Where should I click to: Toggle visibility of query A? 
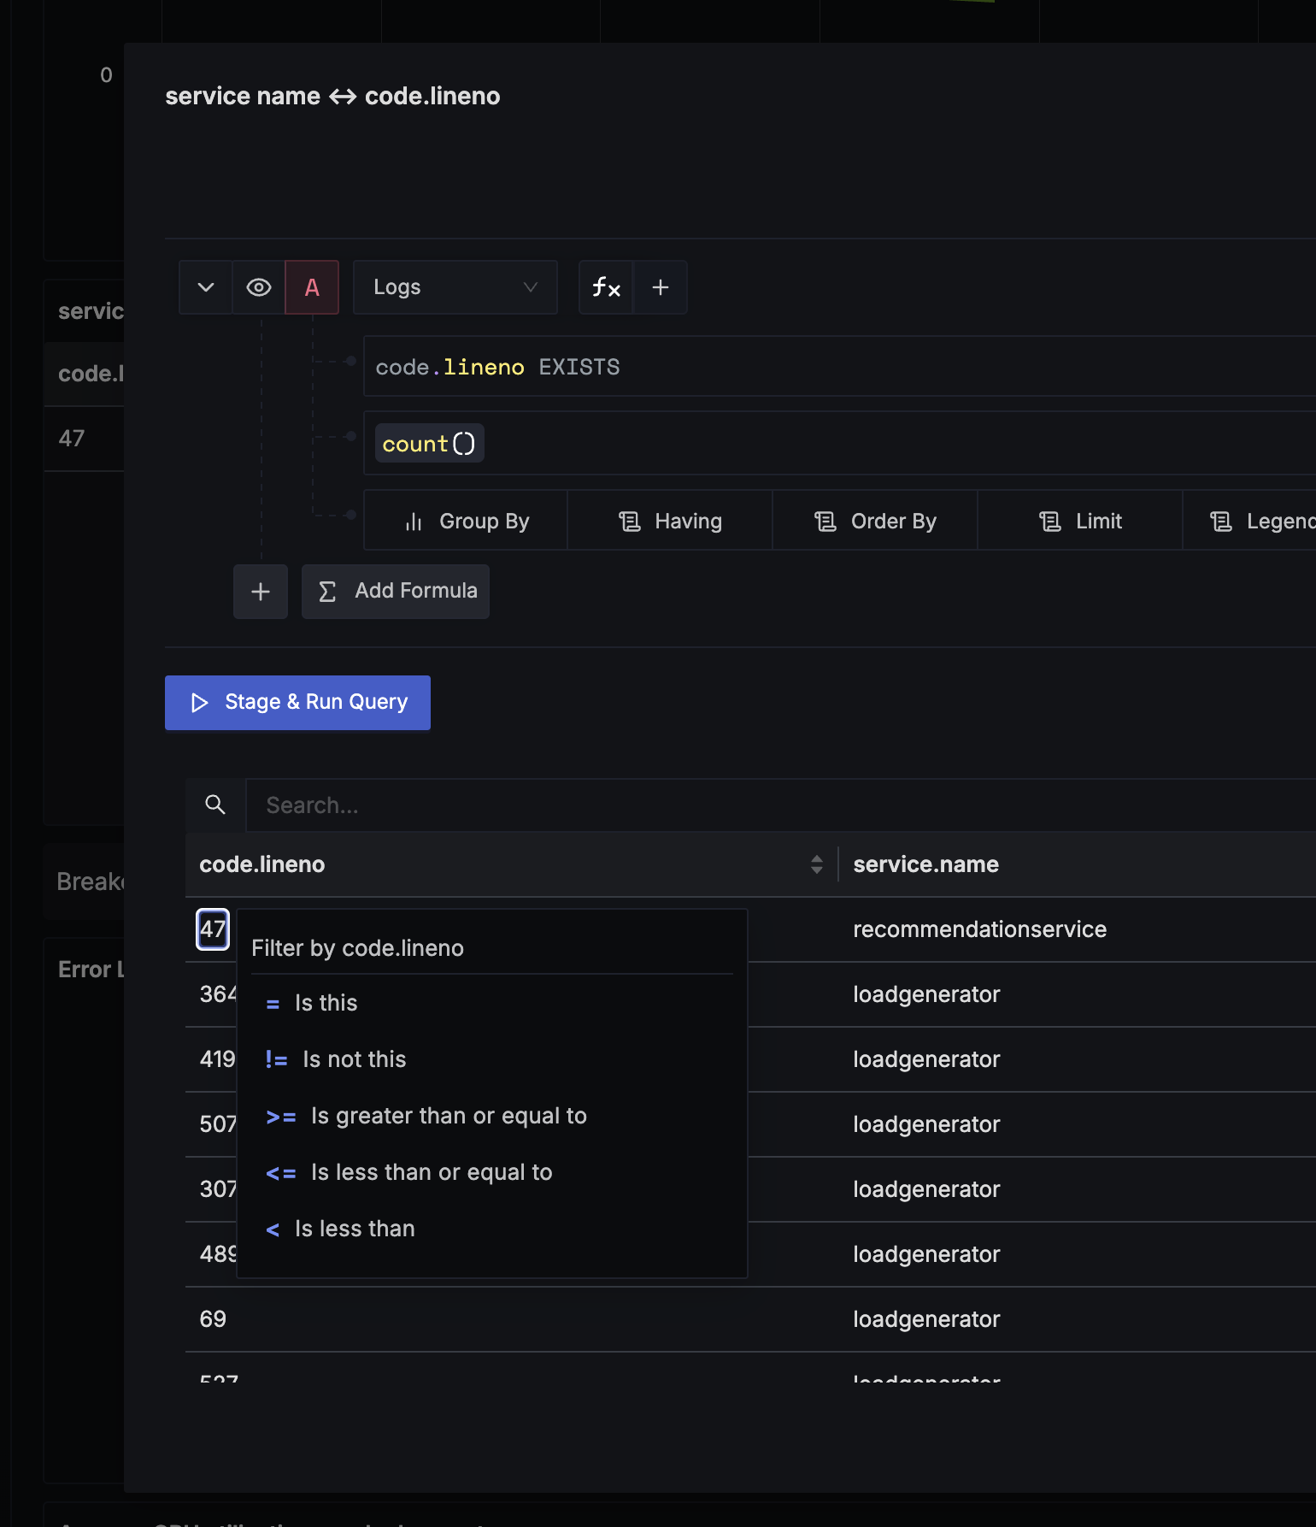259,287
